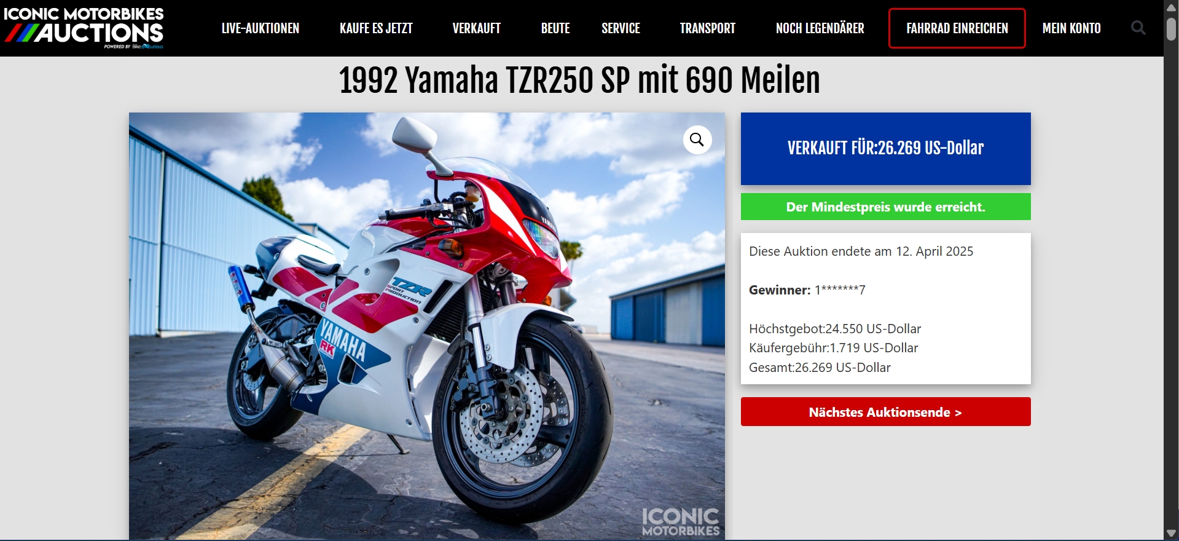Open Noch Legendärer navigation link

point(820,28)
